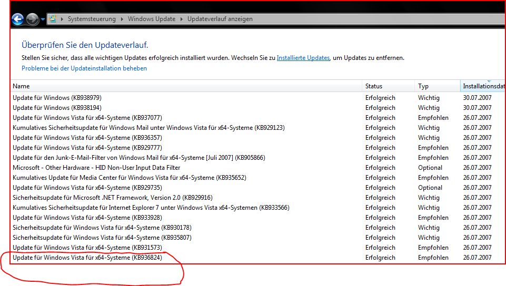Expand the arrow after Systemsteuerung breadcrumb
The width and height of the screenshot is (506, 286).
(x=122, y=19)
